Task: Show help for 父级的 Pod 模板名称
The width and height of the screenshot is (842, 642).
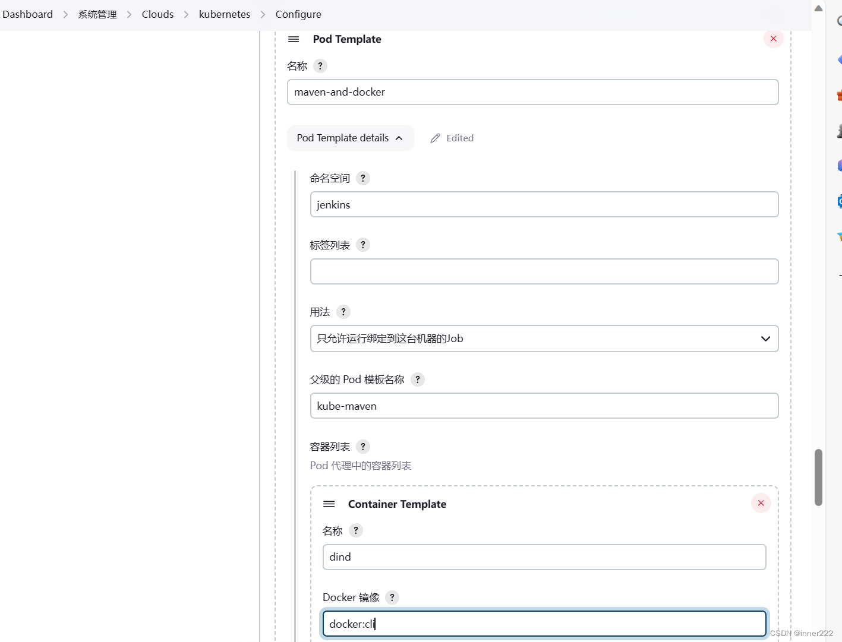Action: [418, 379]
